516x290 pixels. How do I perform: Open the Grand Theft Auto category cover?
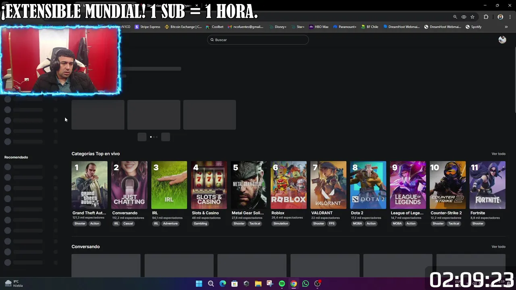pos(89,185)
